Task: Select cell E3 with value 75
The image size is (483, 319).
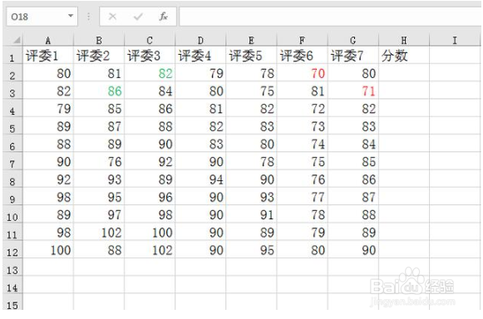Action: point(251,91)
